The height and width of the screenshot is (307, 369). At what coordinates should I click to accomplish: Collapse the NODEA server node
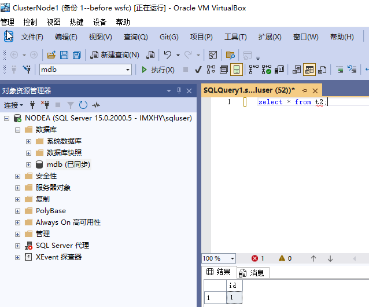pos(7,118)
